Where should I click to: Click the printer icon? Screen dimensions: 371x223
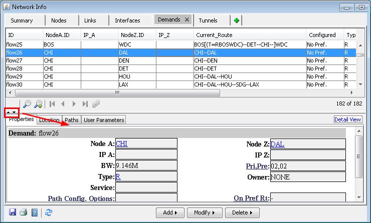(x=24, y=212)
